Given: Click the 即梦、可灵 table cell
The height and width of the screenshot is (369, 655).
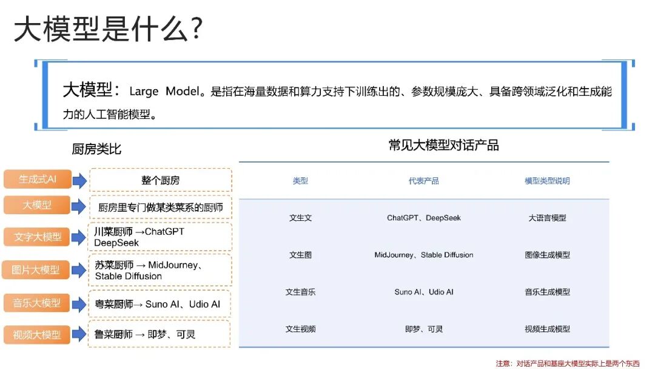Looking at the screenshot, I should click(x=423, y=329).
